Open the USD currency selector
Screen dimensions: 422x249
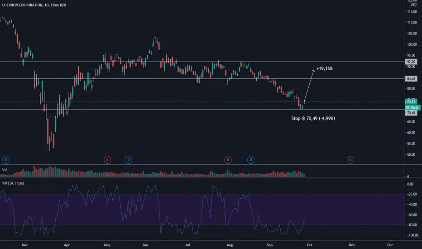pos(413,5)
